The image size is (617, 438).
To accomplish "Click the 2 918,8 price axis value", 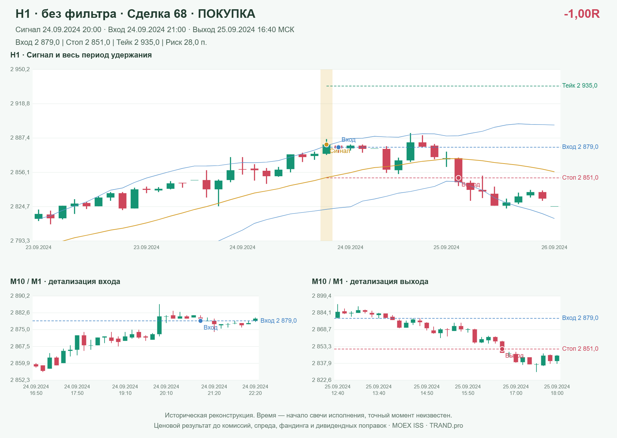I will [20, 104].
